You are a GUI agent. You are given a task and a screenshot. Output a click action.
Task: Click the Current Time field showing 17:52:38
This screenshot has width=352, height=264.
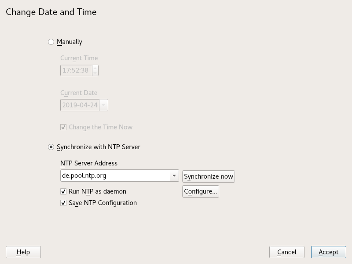click(76, 70)
